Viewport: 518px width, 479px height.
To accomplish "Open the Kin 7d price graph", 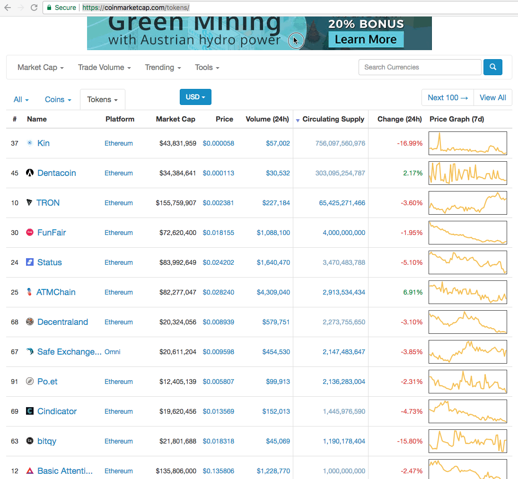I will 467,143.
